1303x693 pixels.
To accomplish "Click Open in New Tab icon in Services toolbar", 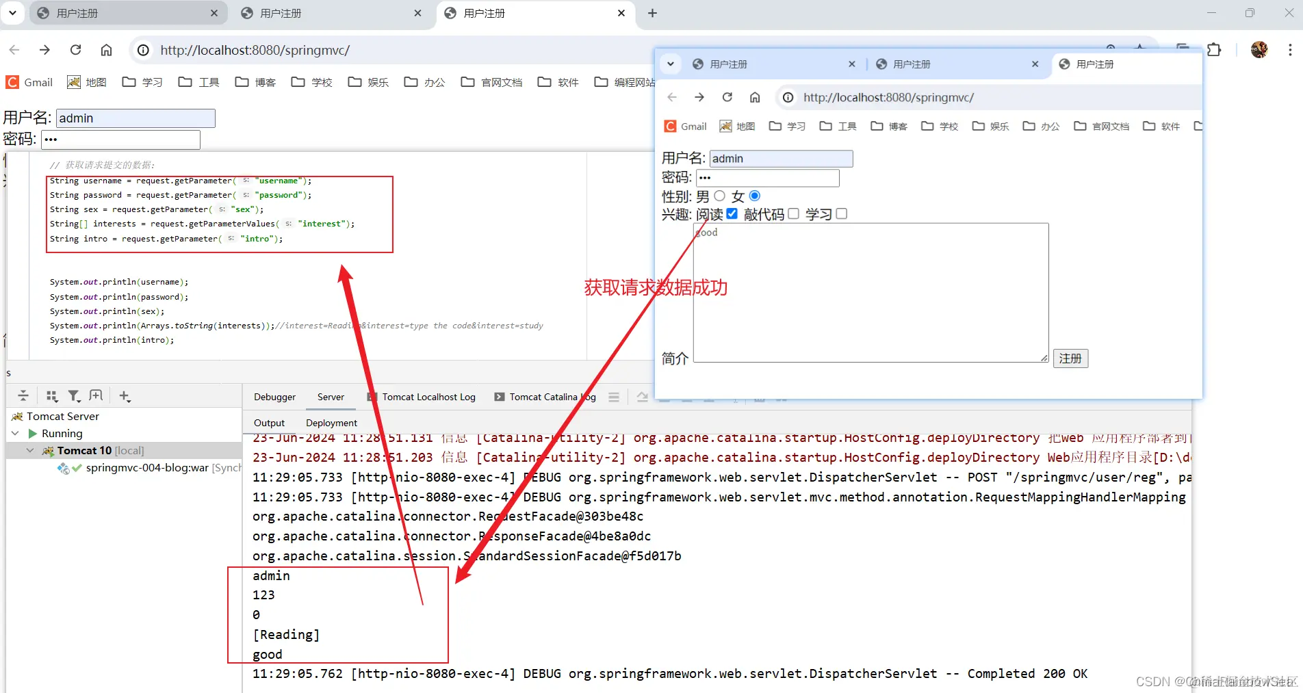I will [x=96, y=395].
